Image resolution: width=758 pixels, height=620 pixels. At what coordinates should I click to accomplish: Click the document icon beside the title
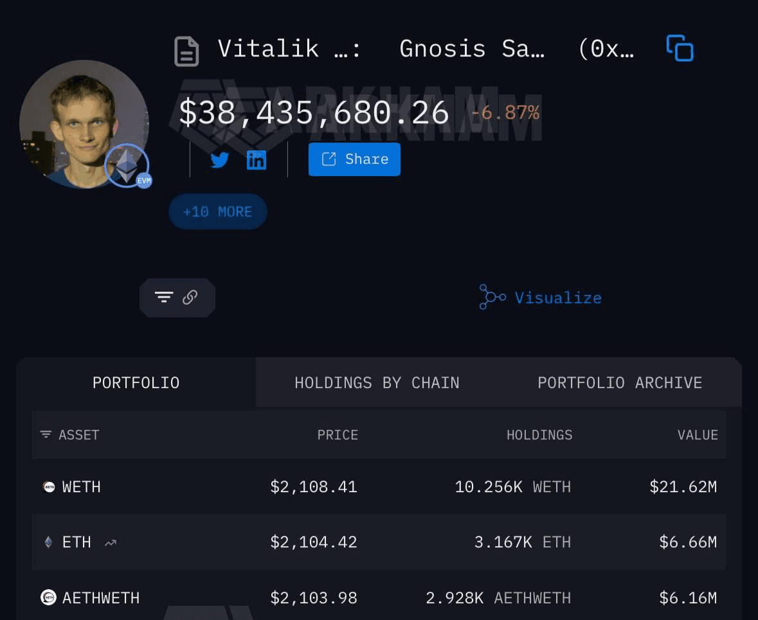(186, 51)
